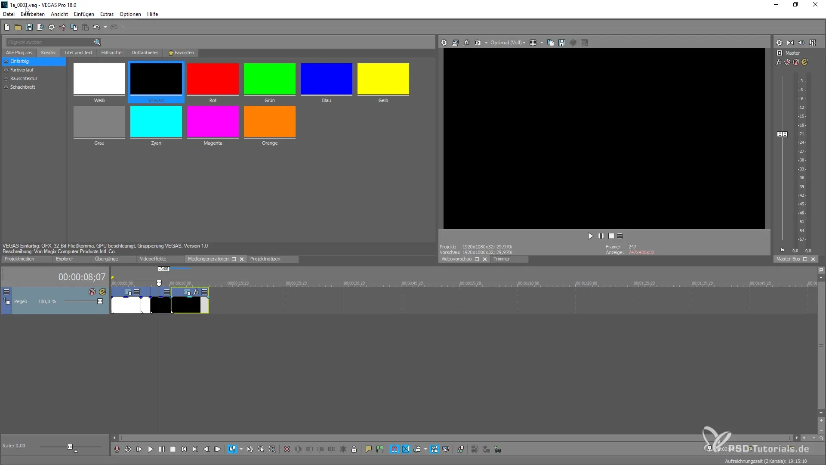Open the undo history dropdown arrow

105,27
